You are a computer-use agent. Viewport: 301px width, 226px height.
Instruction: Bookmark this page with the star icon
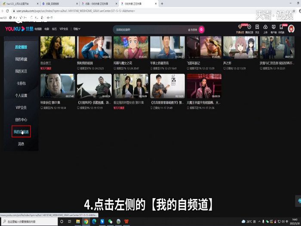tap(294, 11)
